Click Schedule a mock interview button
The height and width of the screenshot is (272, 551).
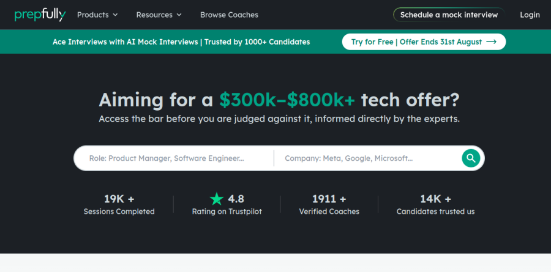point(449,15)
